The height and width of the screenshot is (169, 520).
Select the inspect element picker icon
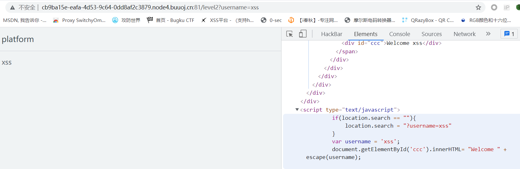(290, 34)
